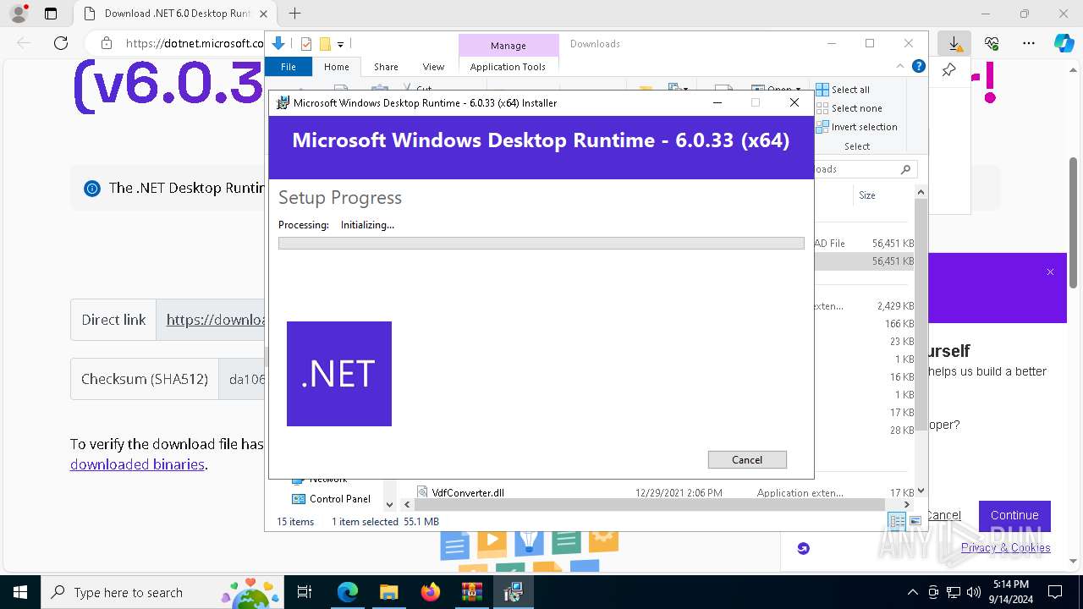Select the Manage contextual tab
The image size is (1083, 609).
[x=508, y=46]
